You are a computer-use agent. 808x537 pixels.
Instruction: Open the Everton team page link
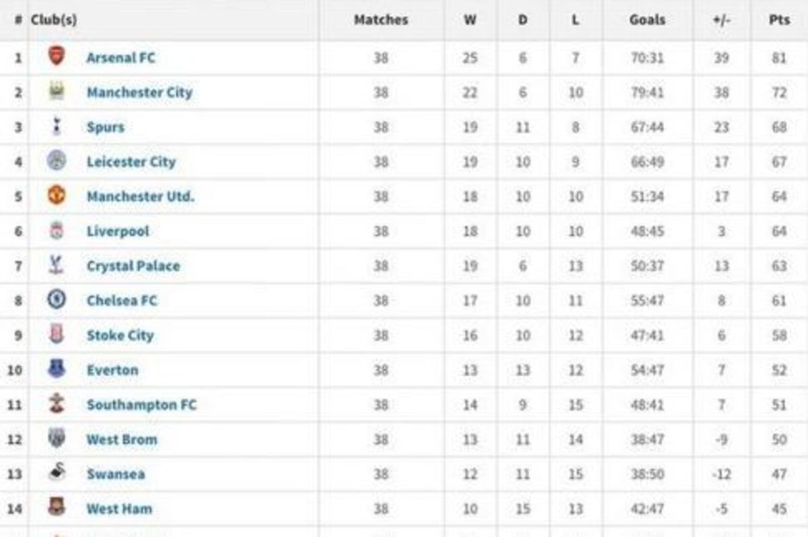pyautogui.click(x=113, y=369)
